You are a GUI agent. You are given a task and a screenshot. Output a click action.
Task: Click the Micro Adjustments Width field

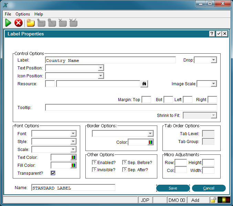pos(208,170)
